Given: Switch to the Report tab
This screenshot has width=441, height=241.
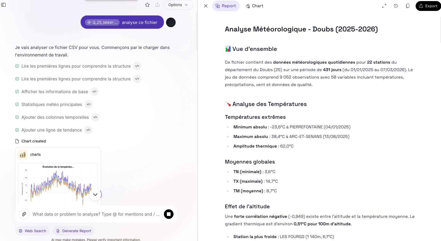Looking at the screenshot, I should click(x=226, y=6).
